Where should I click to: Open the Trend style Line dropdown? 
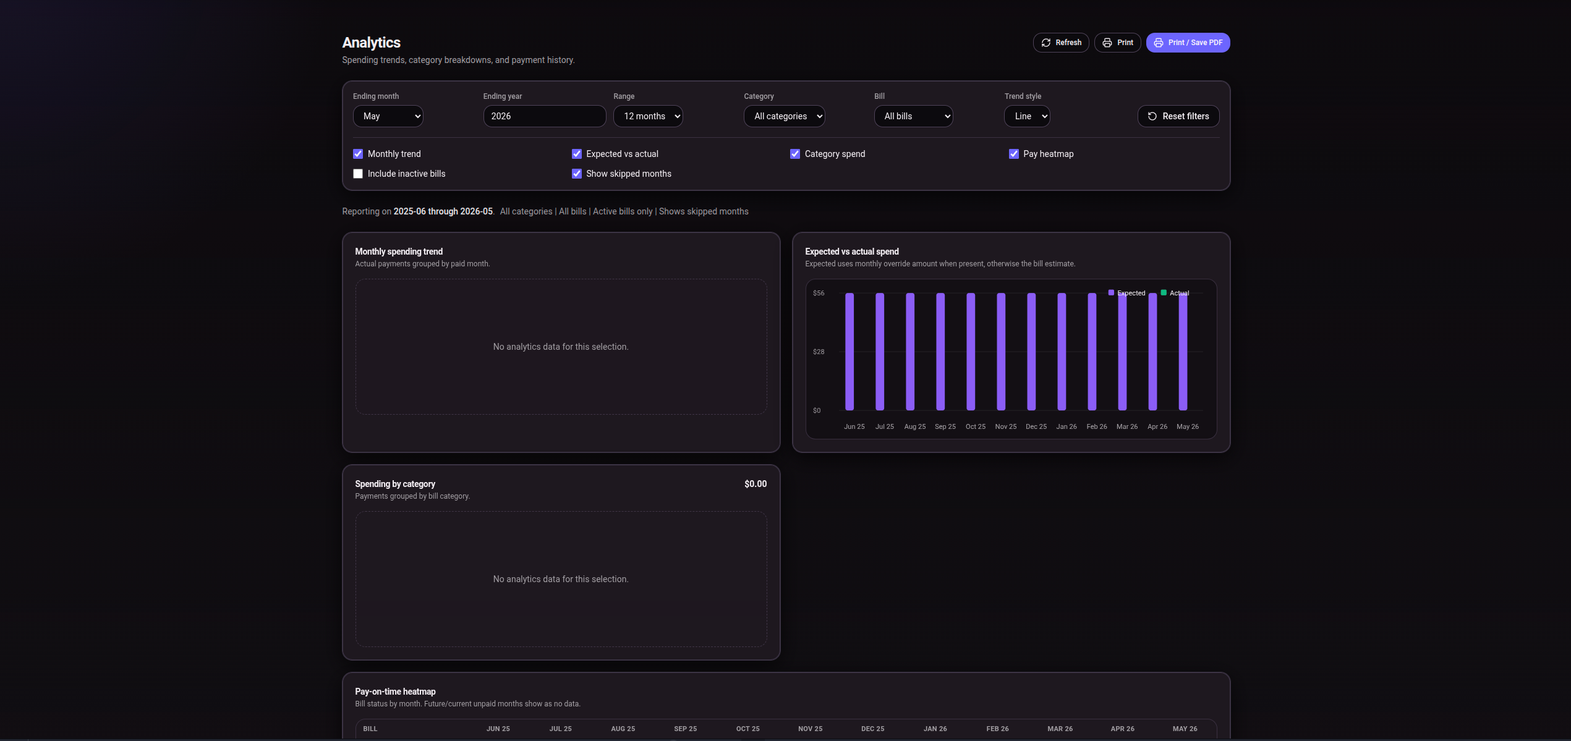[1027, 116]
